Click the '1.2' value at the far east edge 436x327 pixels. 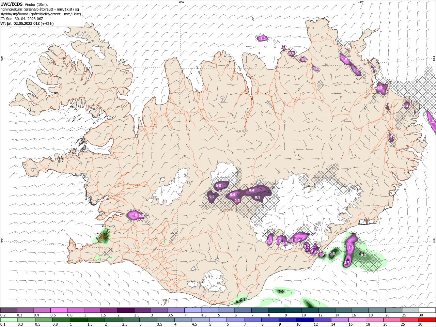point(431,121)
